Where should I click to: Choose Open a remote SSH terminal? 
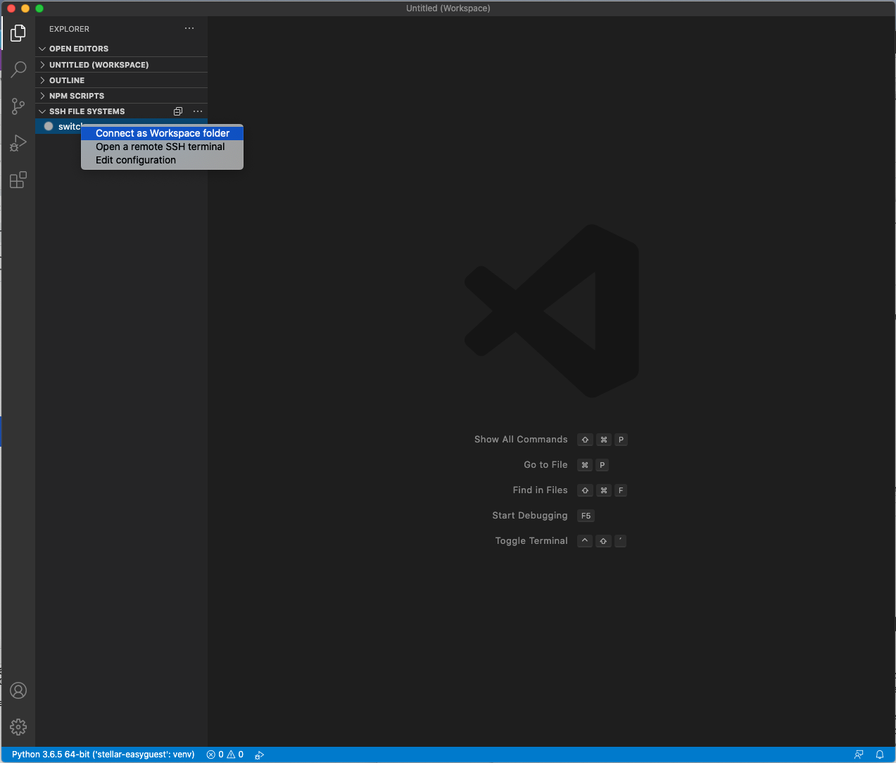click(160, 147)
